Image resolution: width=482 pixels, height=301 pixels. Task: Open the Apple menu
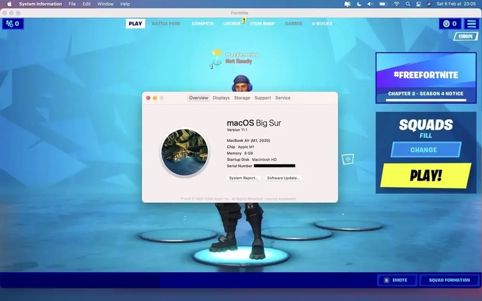point(9,4)
